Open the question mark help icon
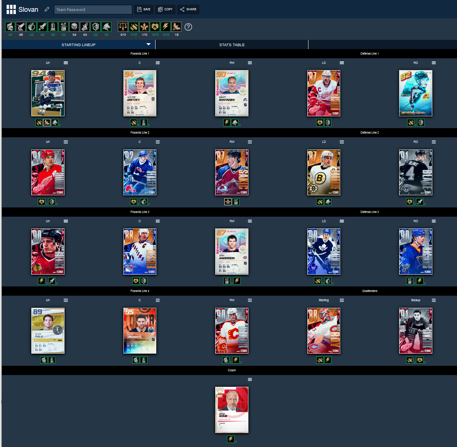457x447 pixels. [188, 27]
